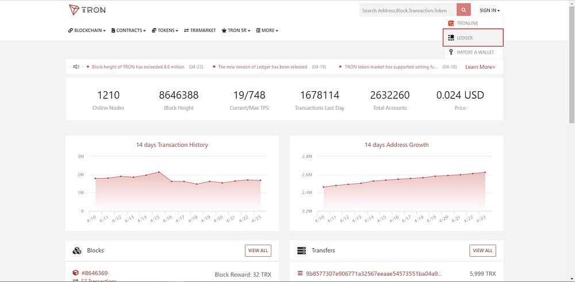The height and width of the screenshot is (282, 575).
Task: Click the Block Reward: 32 TRX text
Action: (243, 275)
